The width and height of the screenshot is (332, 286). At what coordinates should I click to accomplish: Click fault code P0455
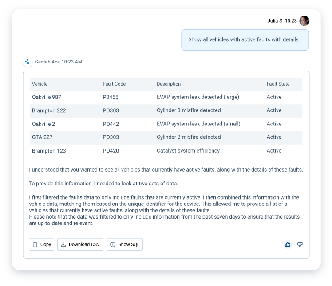click(111, 97)
